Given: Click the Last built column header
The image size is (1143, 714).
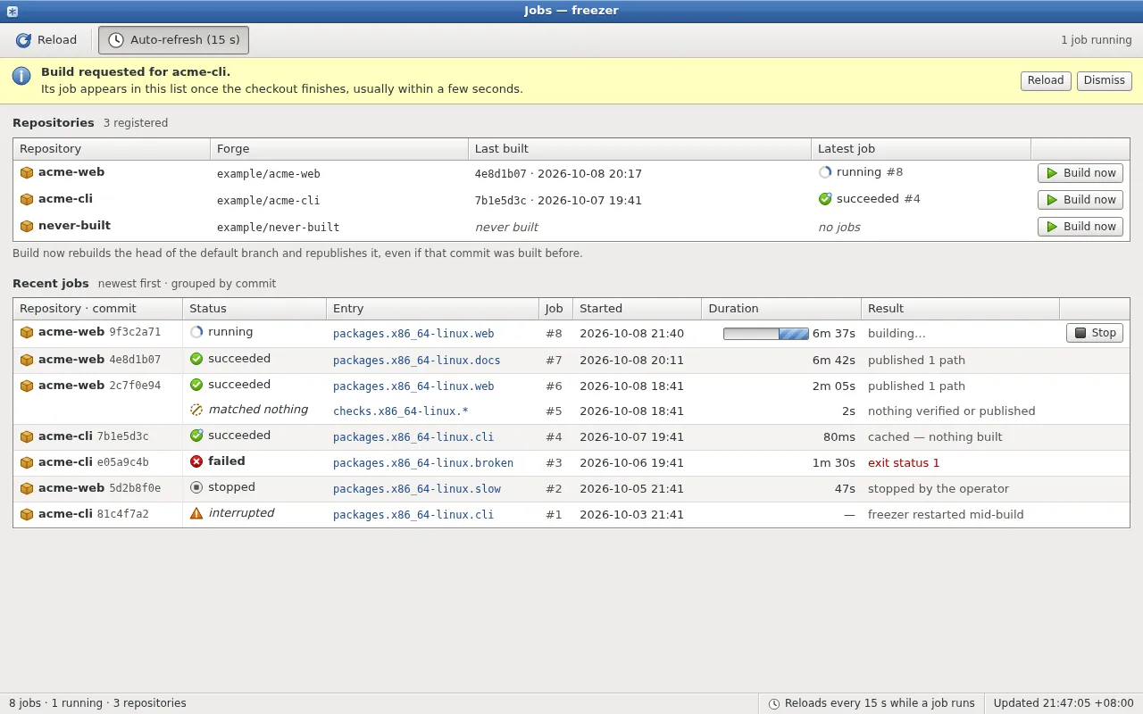Looking at the screenshot, I should 639,149.
